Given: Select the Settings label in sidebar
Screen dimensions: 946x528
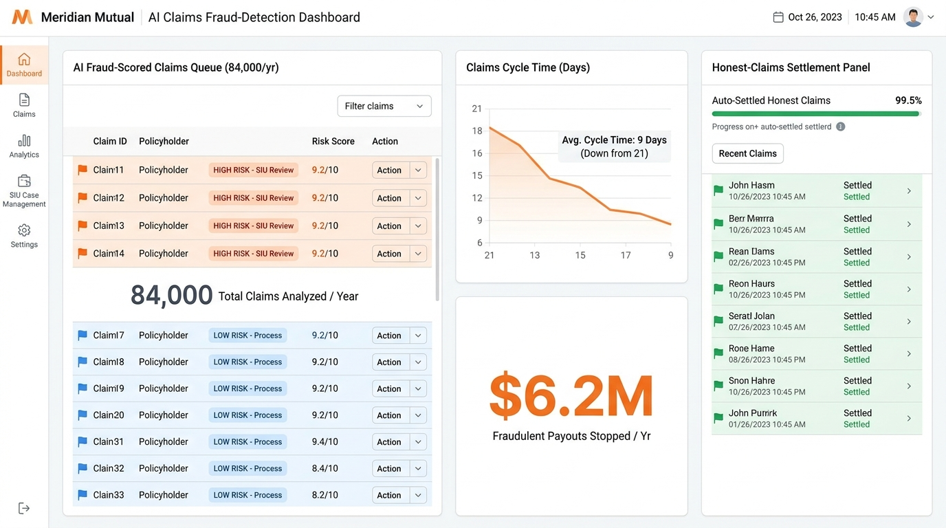Looking at the screenshot, I should tap(24, 245).
